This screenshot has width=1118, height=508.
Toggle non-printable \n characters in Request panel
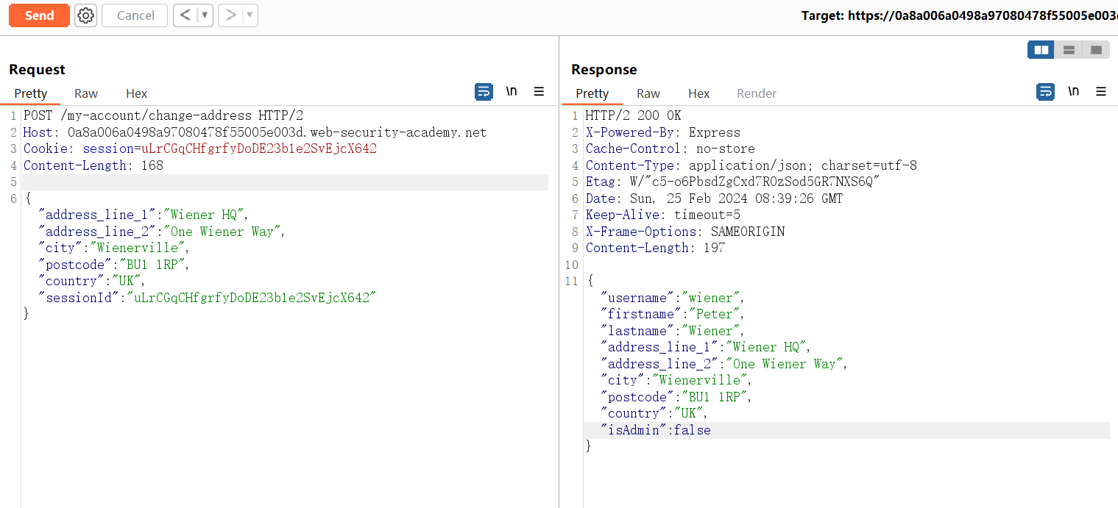(x=512, y=92)
